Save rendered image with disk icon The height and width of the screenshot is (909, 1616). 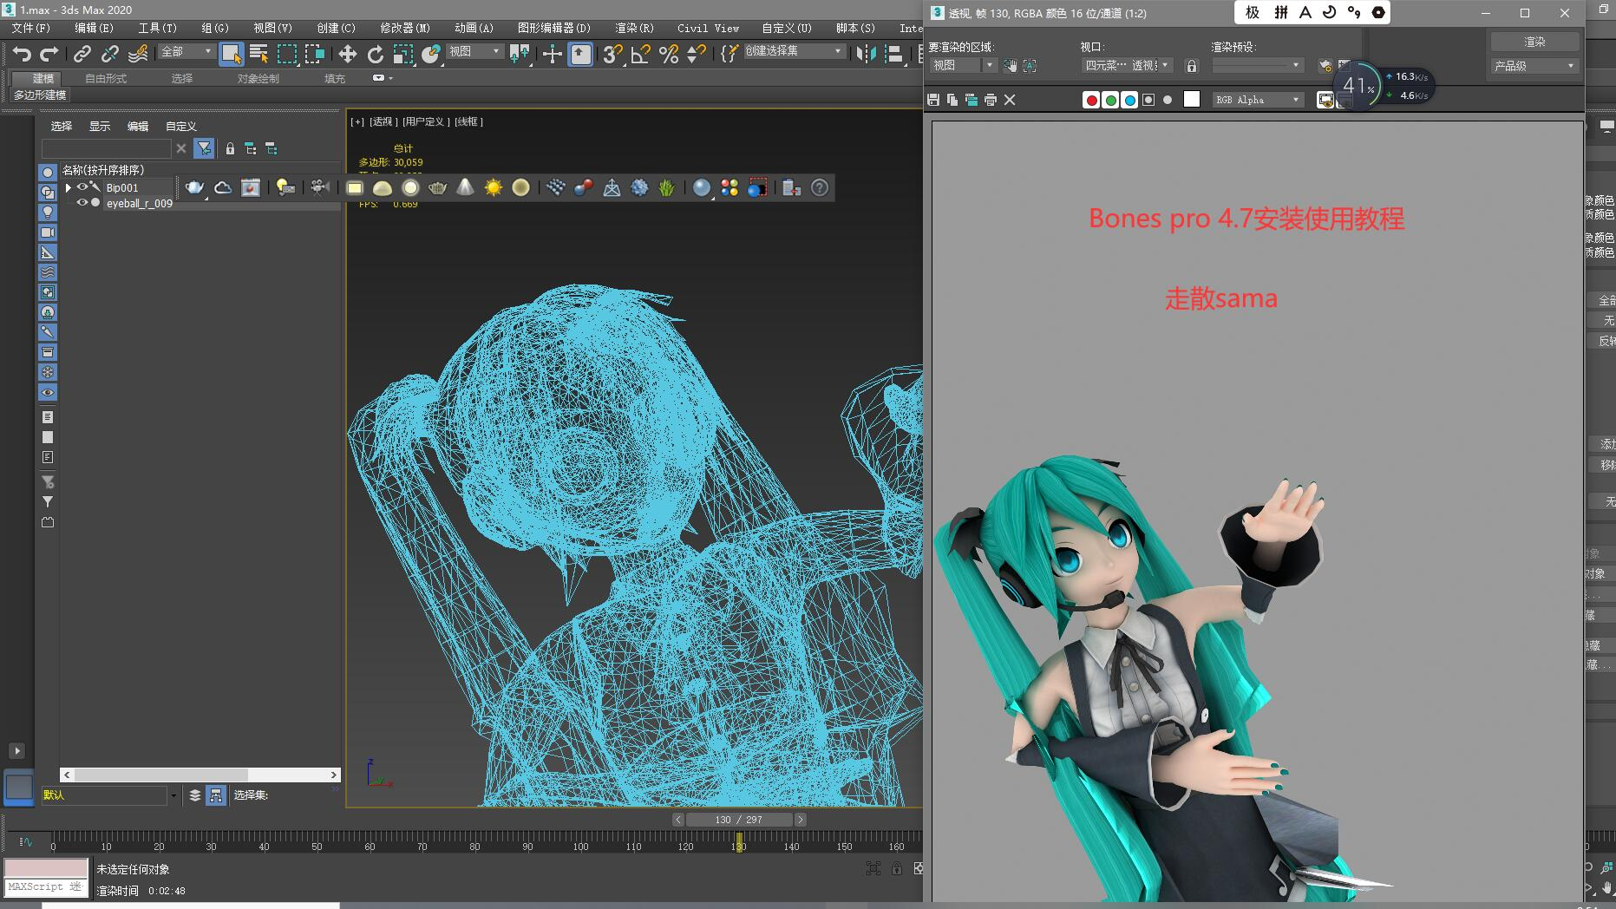pos(933,100)
